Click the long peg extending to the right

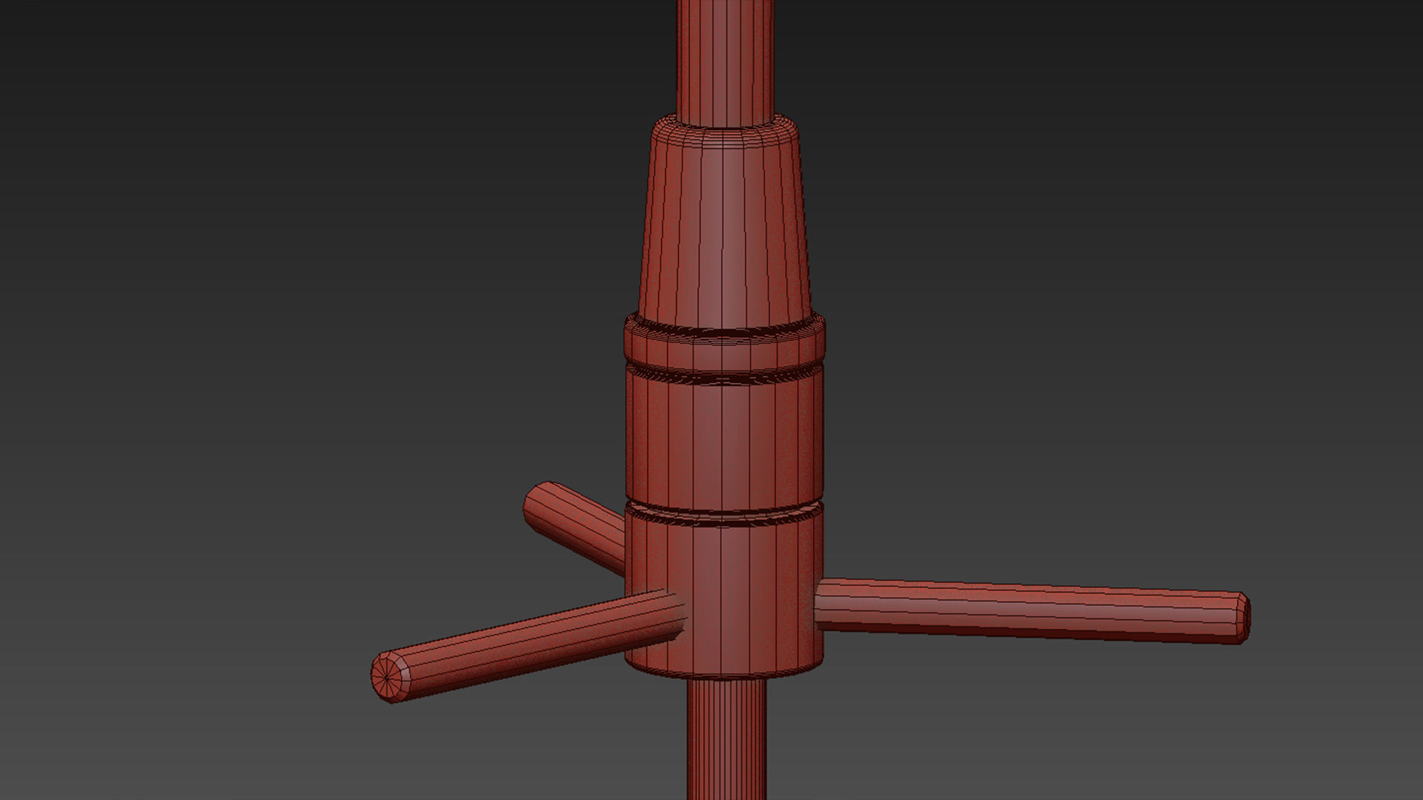(1032, 610)
